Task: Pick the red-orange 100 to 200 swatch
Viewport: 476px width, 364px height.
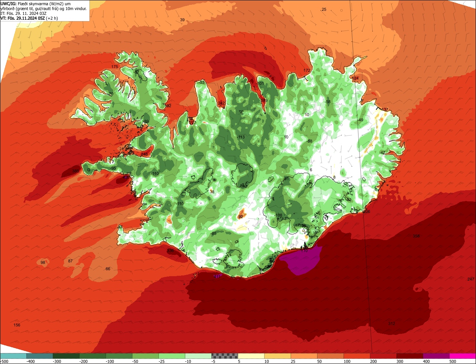Action: pyautogui.click(x=357, y=356)
